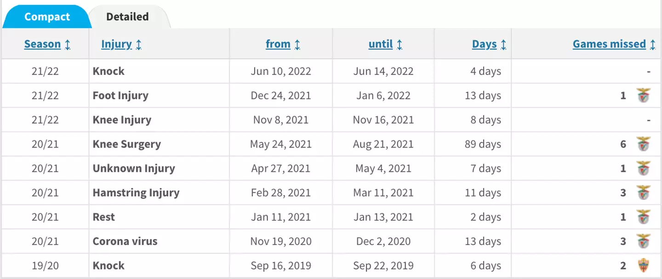Click club crest in Knee Surgery row
The height and width of the screenshot is (279, 662).
643,144
